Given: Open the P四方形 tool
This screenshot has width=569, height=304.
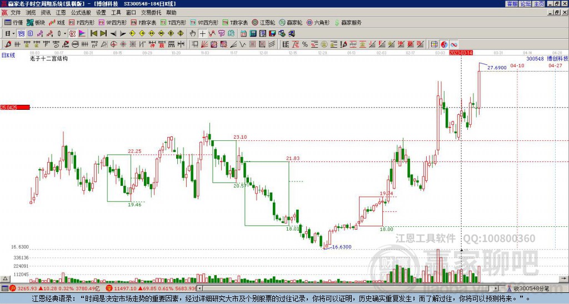Looking at the screenshot, I should [x=82, y=22].
